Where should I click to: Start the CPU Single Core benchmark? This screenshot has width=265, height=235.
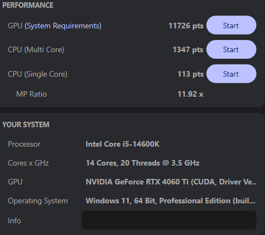coord(231,74)
